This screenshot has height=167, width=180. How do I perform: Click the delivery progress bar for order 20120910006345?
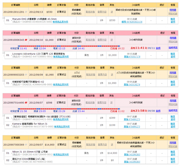coord(69,46)
